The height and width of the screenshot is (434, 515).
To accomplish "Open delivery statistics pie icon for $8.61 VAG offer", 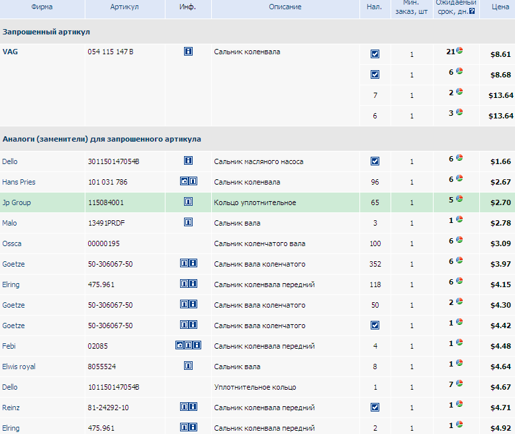I will [x=459, y=50].
